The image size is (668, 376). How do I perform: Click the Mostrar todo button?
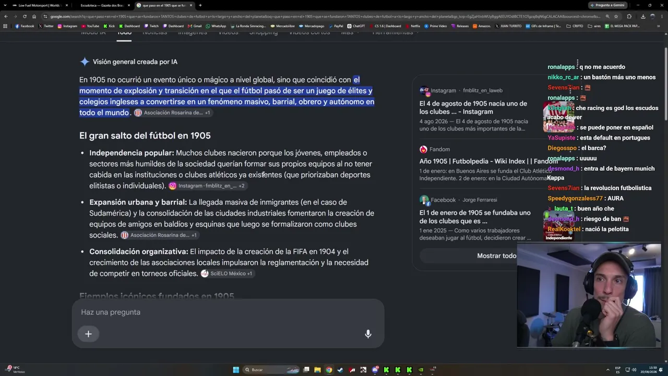[496, 256]
